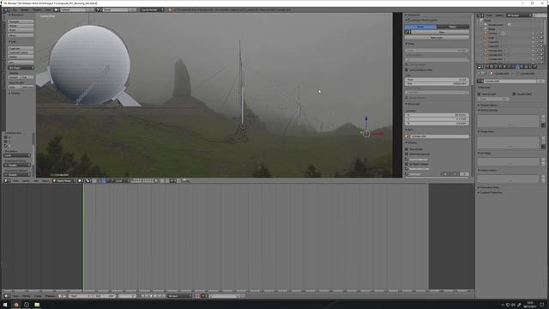The height and width of the screenshot is (309, 549).
Task: Click the viewport shading icon in 3D header
Action: coord(80,181)
